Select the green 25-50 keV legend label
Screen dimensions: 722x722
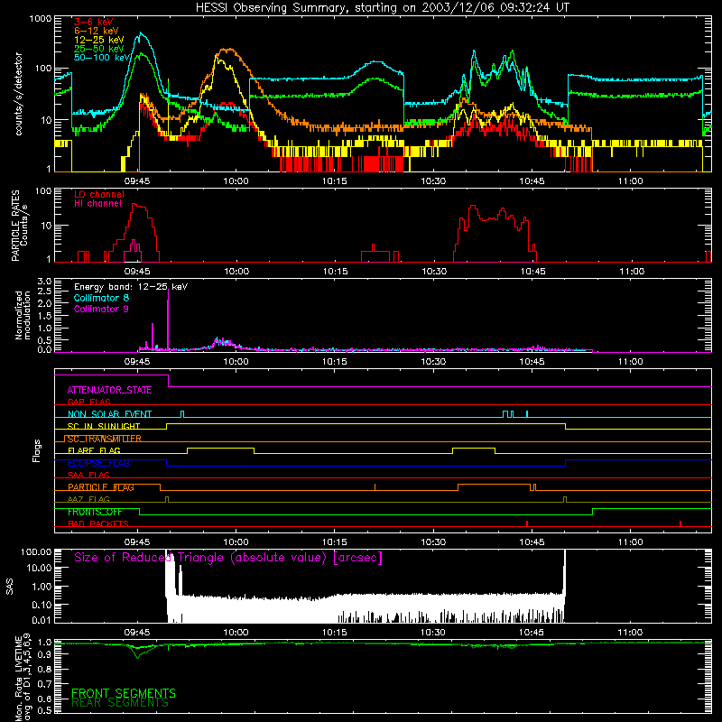point(99,49)
